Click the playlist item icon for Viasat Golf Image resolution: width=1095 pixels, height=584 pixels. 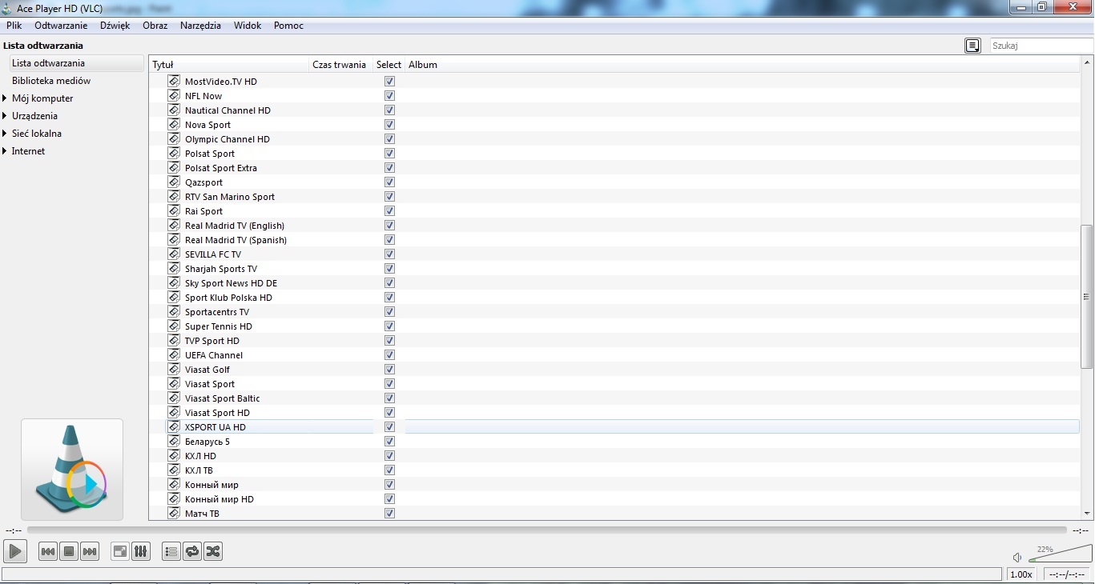tap(174, 369)
